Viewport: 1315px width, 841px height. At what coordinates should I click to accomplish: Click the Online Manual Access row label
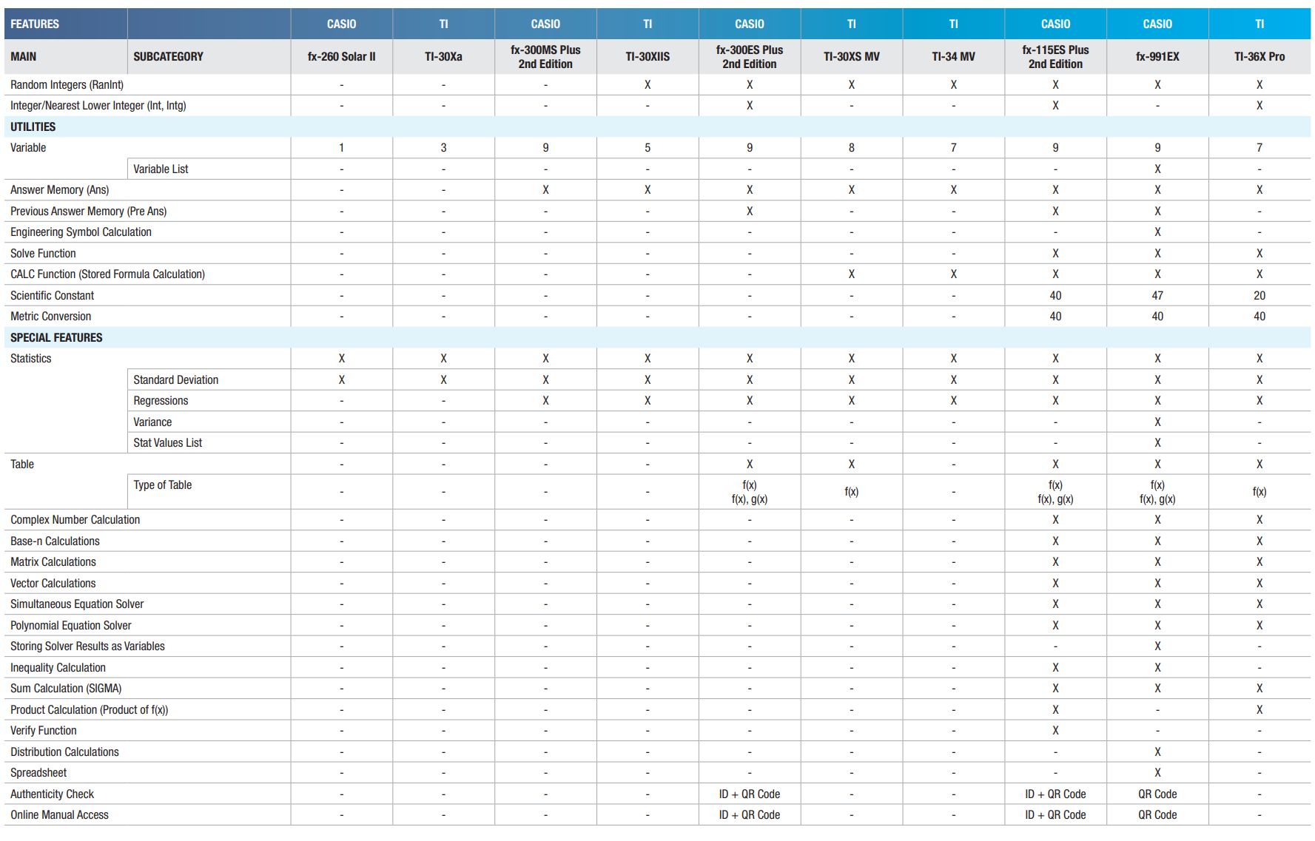click(59, 815)
